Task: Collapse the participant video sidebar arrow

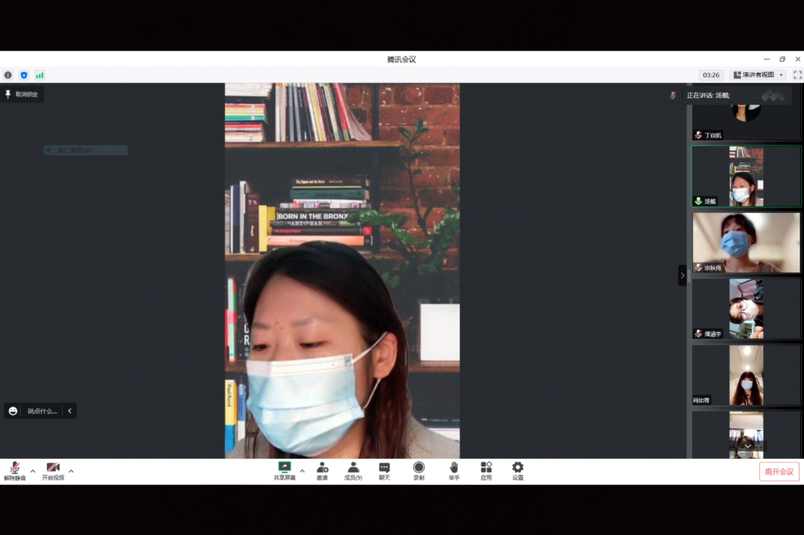Action: point(682,275)
